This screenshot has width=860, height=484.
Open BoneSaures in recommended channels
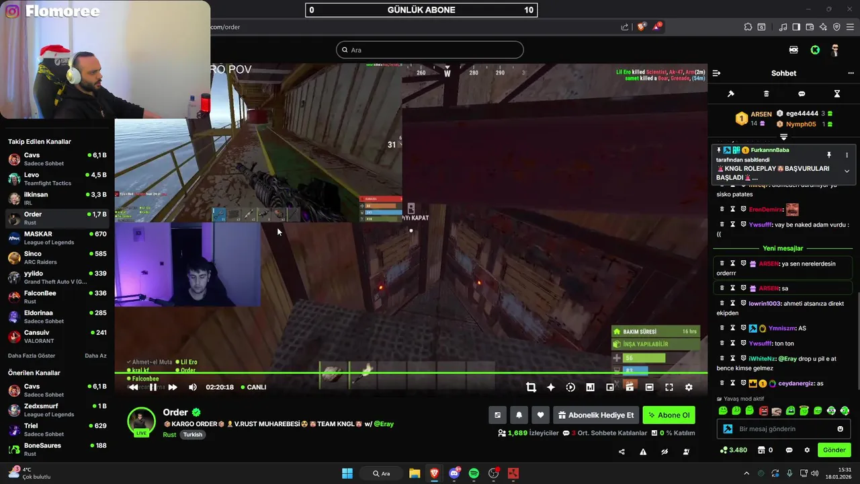tap(57, 449)
